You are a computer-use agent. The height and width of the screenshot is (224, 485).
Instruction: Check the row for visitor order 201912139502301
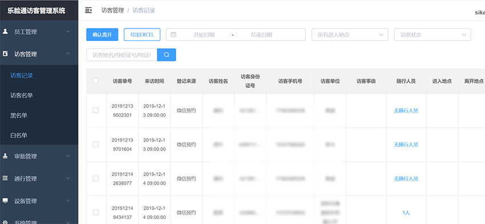click(96, 111)
